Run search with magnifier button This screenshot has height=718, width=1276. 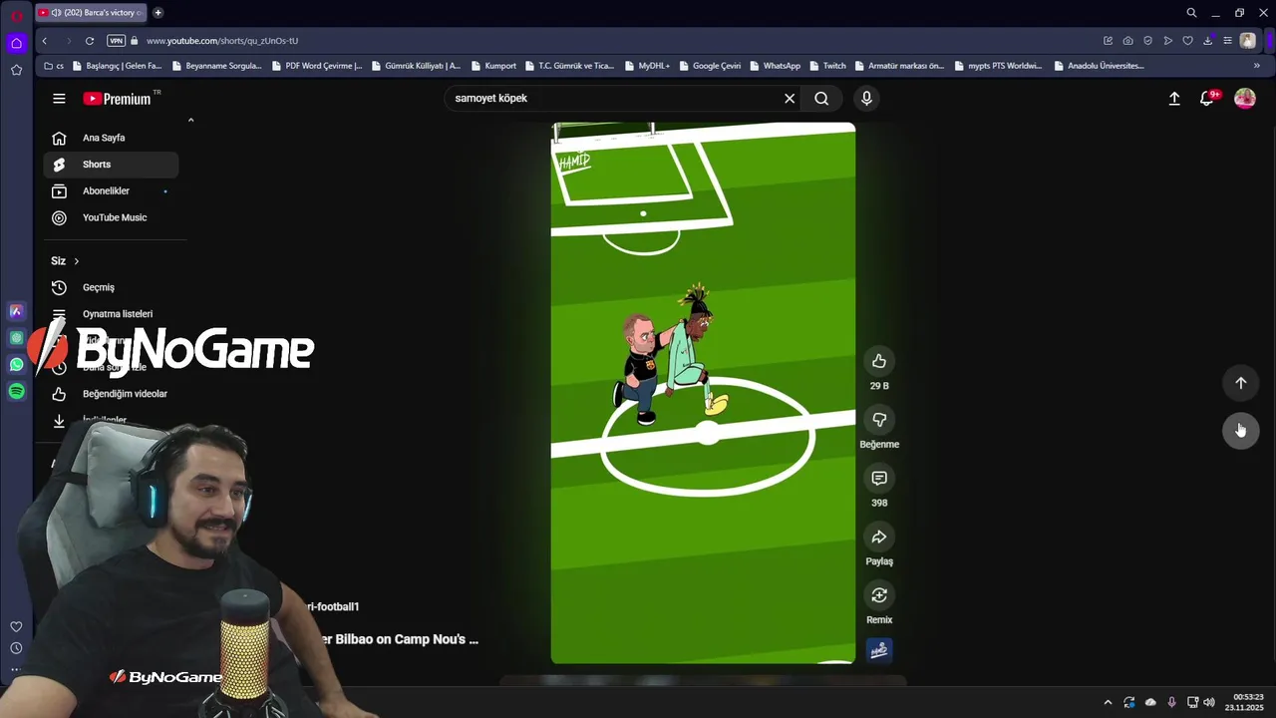point(821,98)
